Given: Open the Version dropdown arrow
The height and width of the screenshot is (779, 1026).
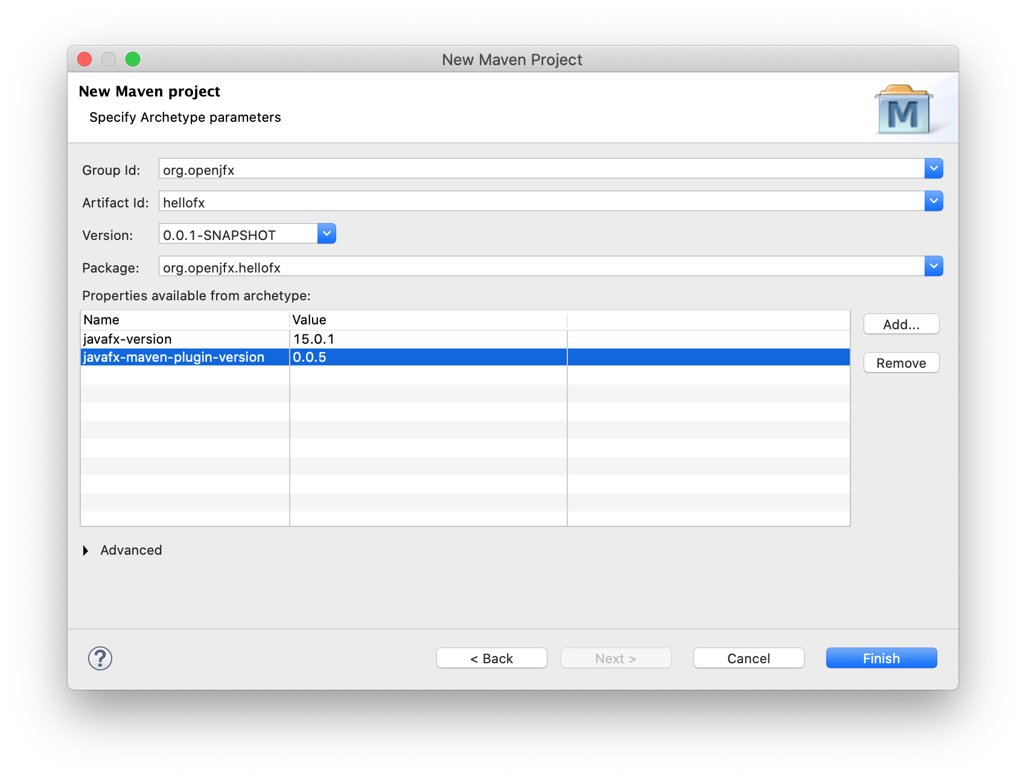Looking at the screenshot, I should (327, 234).
